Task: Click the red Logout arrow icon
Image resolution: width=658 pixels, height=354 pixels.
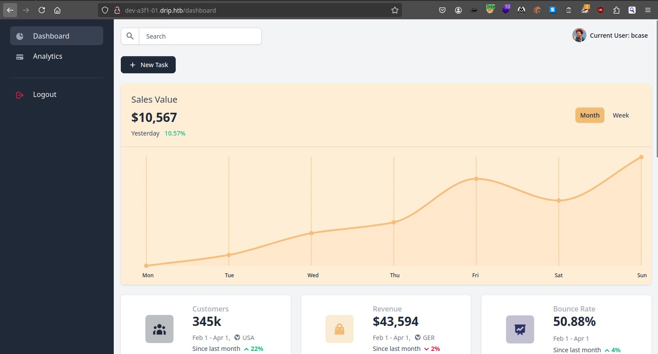Action: [x=20, y=95]
